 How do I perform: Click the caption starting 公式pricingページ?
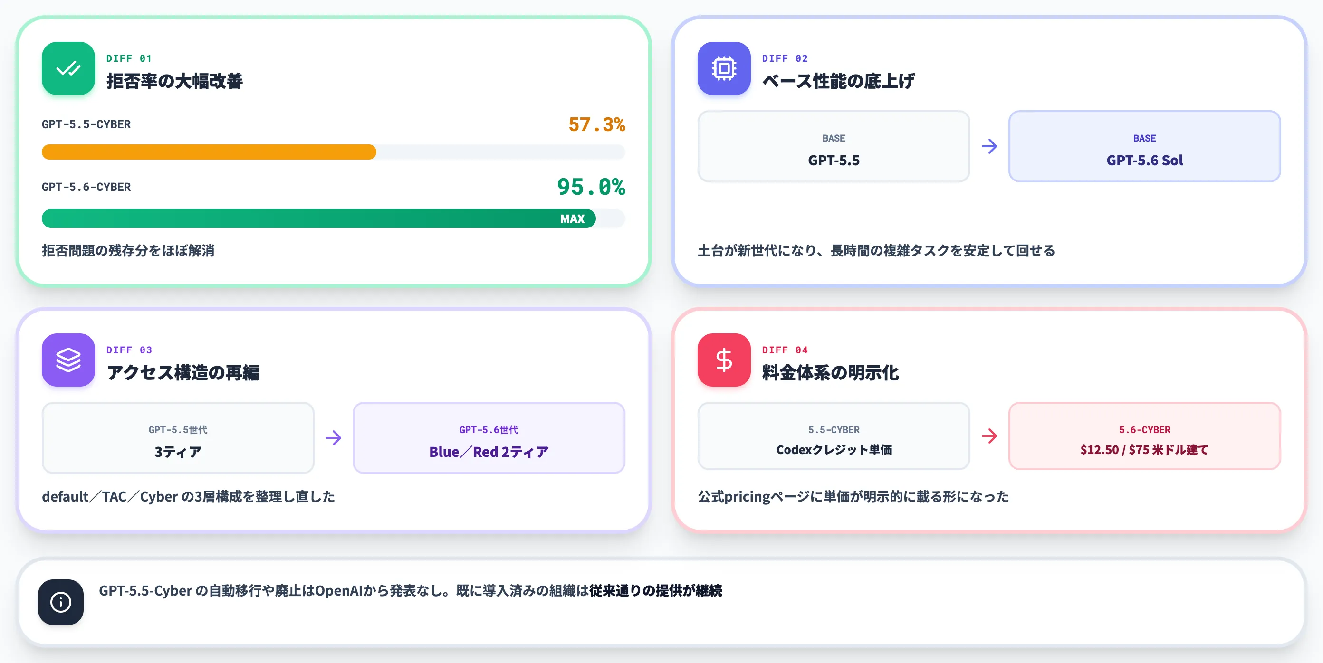(x=853, y=496)
